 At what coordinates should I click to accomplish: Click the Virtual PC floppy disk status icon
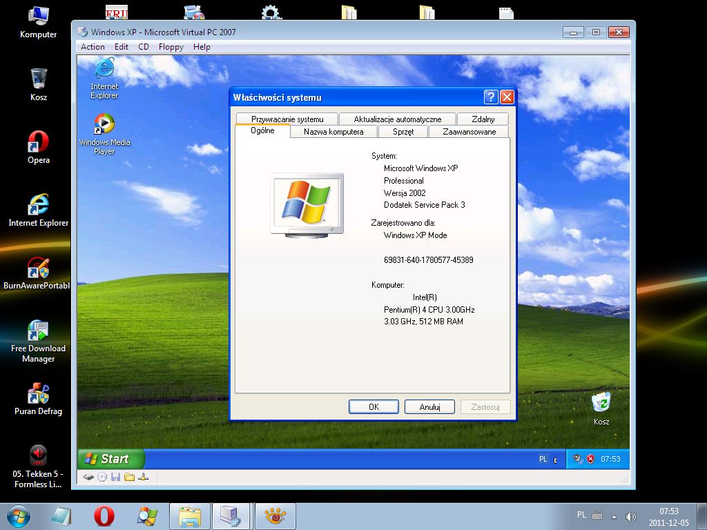[116, 477]
